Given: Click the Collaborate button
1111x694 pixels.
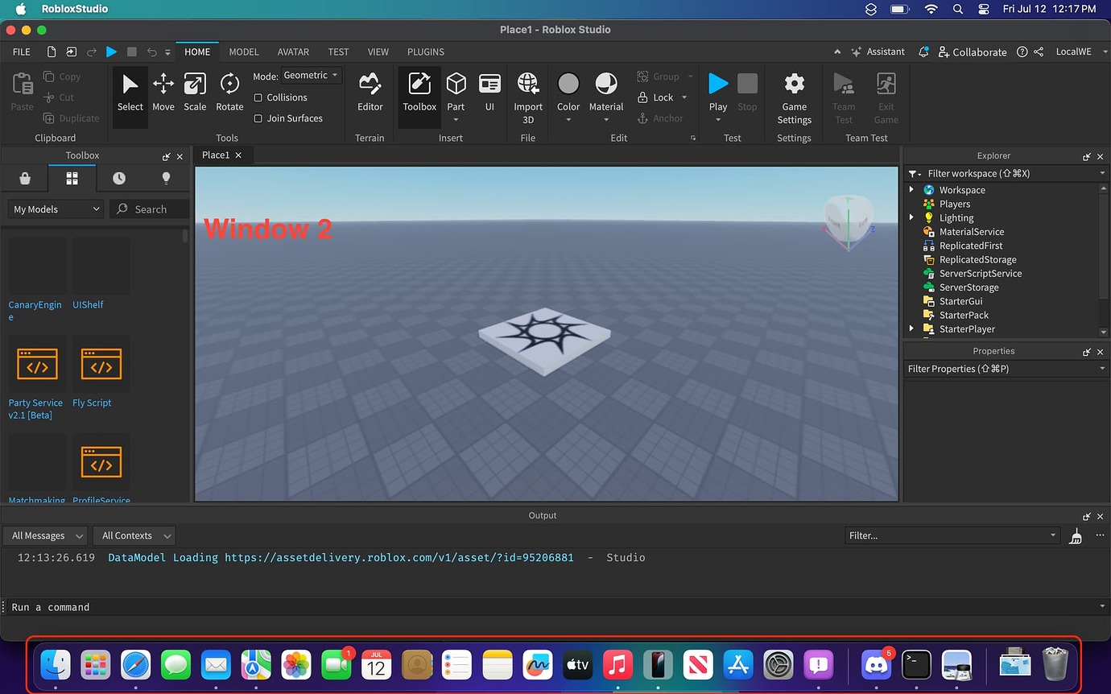Looking at the screenshot, I should pyautogui.click(x=973, y=52).
